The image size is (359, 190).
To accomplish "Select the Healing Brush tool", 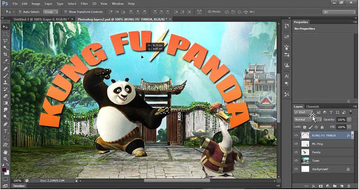I will point(6,69).
